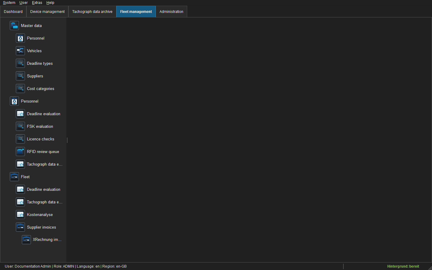The height and width of the screenshot is (270, 432).
Task: Open Personnel label under Master data
Action: (x=36, y=38)
